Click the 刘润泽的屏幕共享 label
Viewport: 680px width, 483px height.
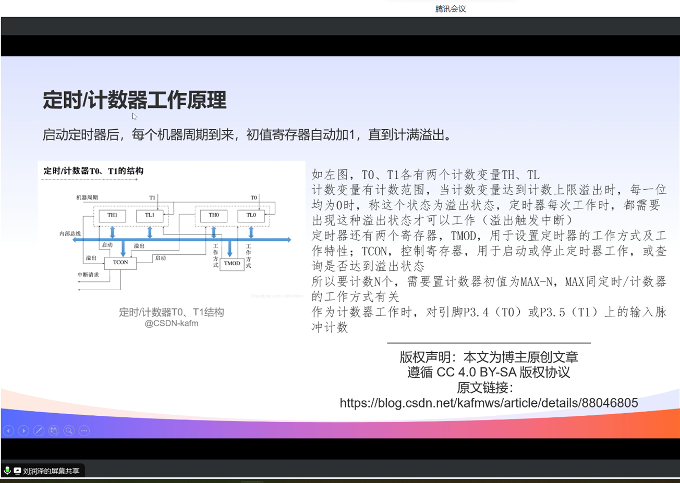(51, 471)
